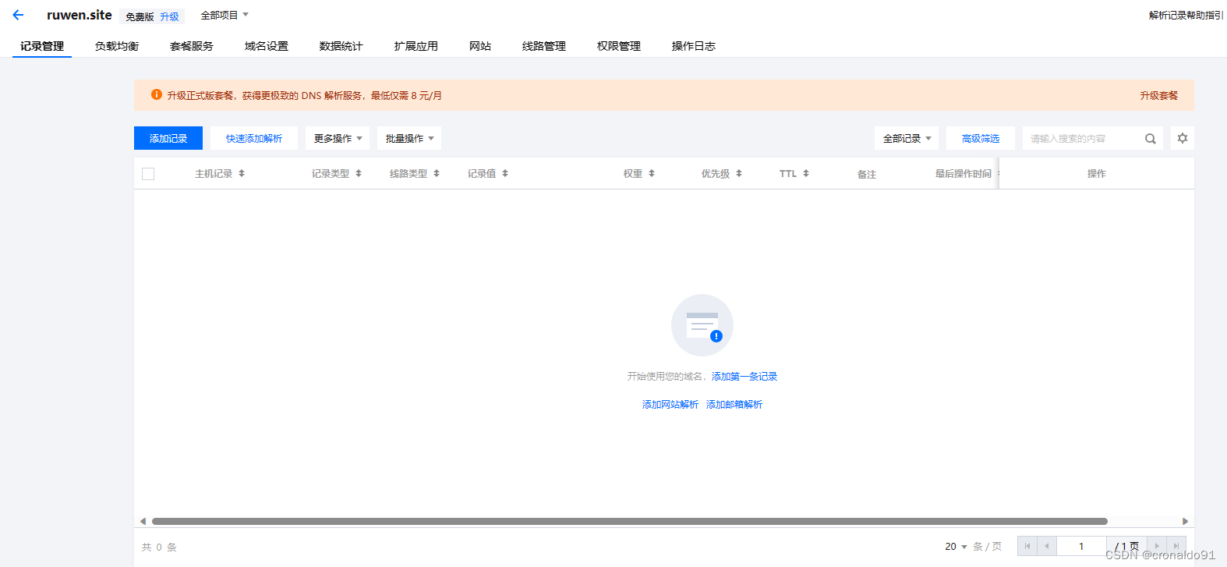This screenshot has width=1227, height=567.
Task: Open 全部项目 dropdown
Action: point(225,15)
